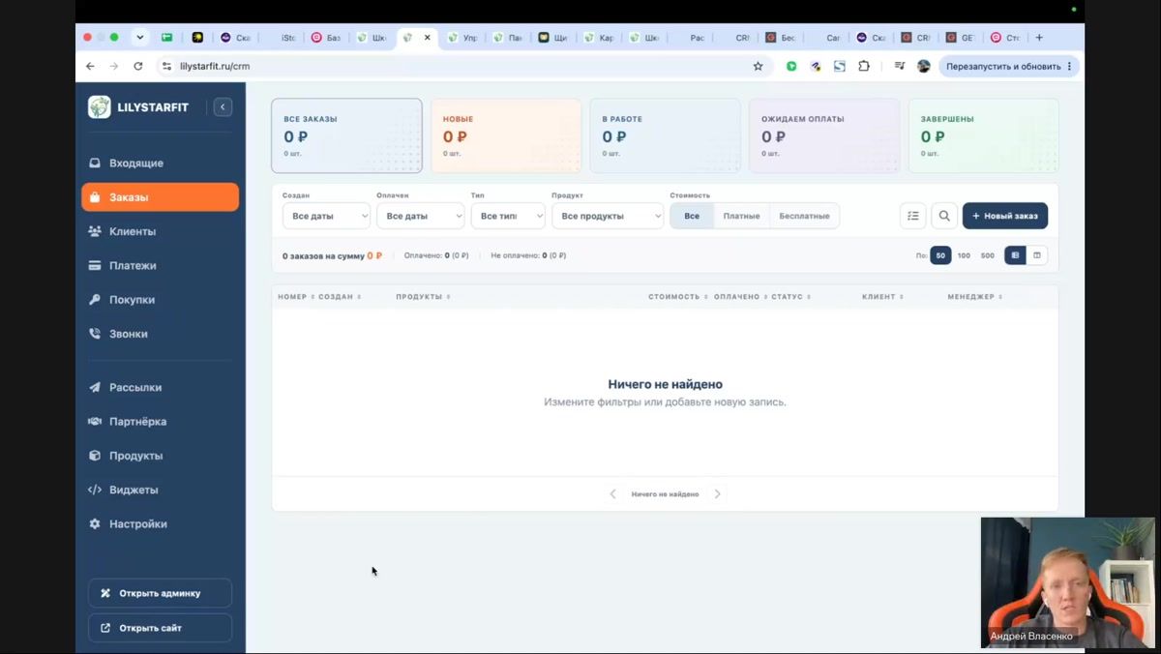The height and width of the screenshot is (654, 1161).
Task: Open the Создан date dropdown
Action: (326, 216)
